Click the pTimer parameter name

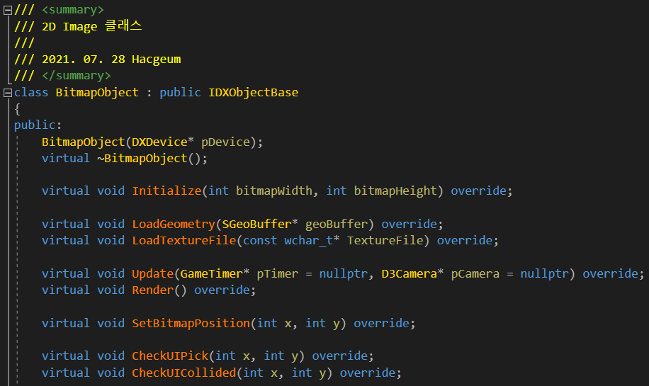(278, 273)
